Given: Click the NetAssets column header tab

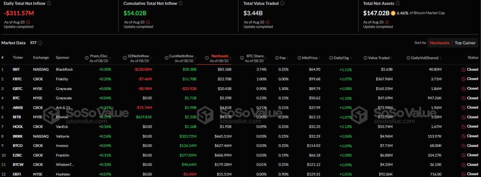Looking at the screenshot, I should 219,56.
